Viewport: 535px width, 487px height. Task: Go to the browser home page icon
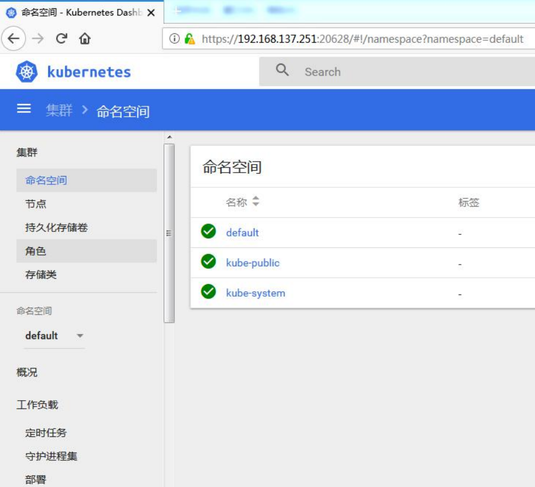point(85,38)
